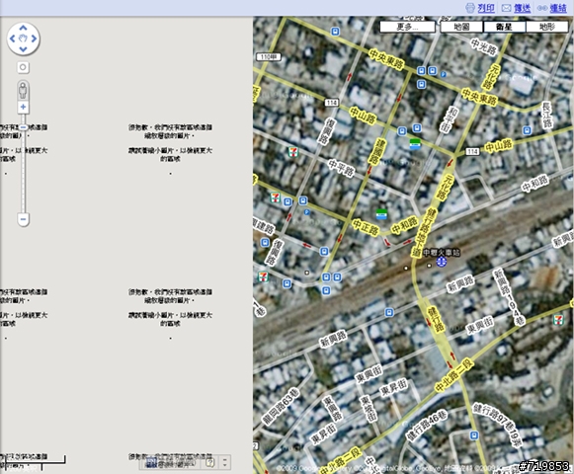Click the 長江路 road label
This screenshot has height=474, width=574.
[547, 115]
